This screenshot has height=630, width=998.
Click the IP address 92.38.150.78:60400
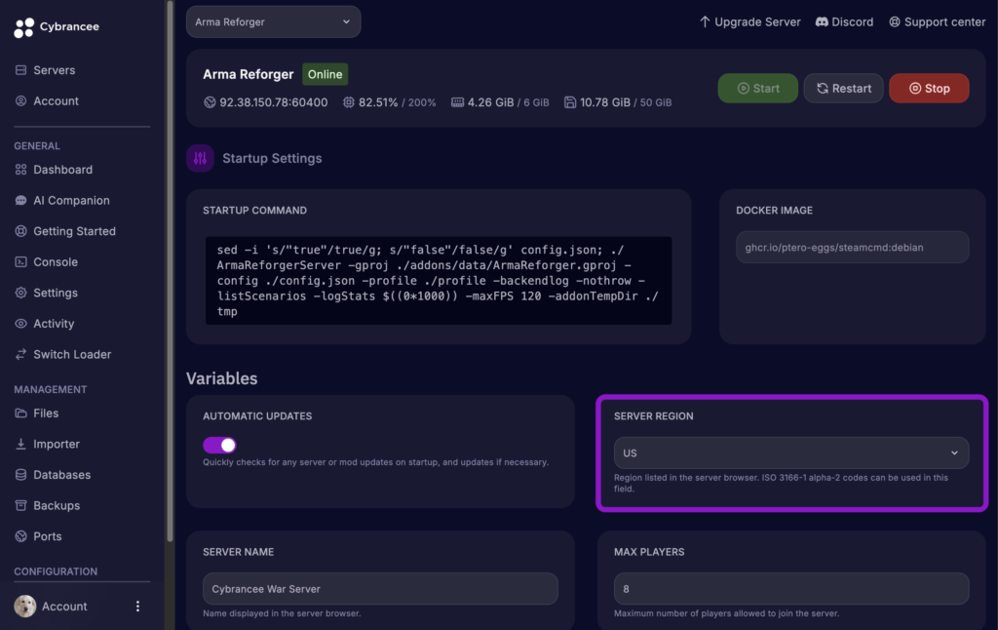[x=274, y=102]
